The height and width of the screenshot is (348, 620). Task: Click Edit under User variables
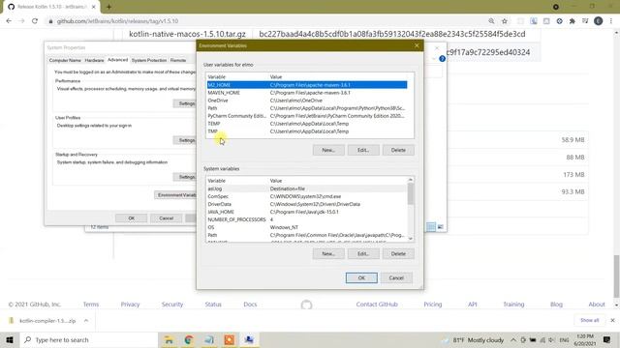pyautogui.click(x=363, y=150)
